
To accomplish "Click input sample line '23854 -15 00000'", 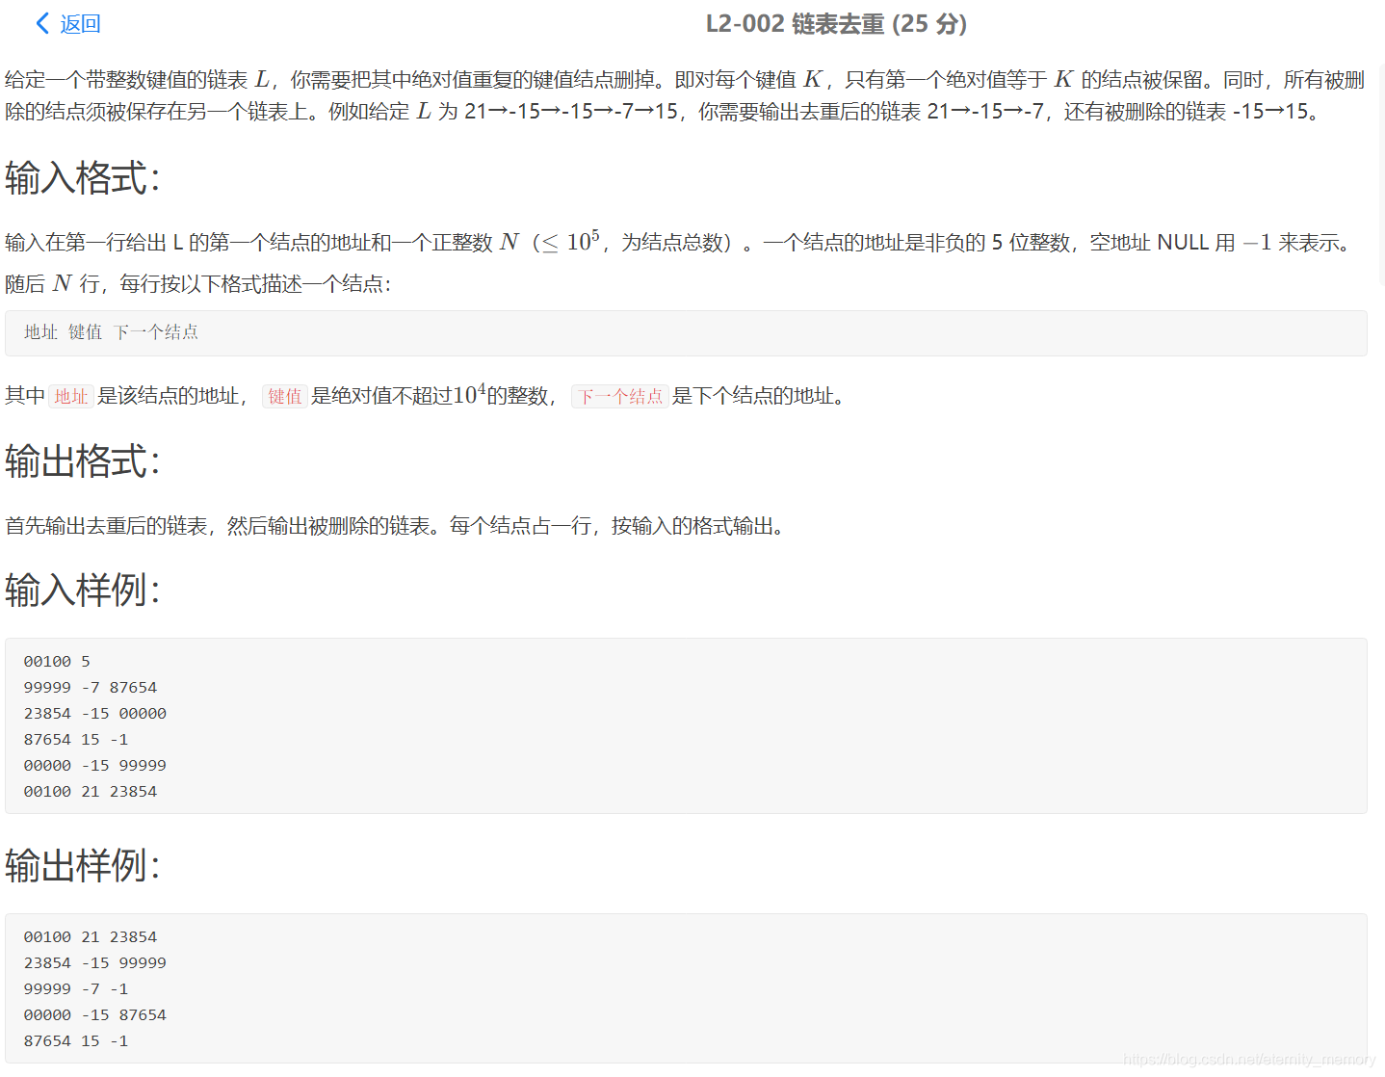I will [x=95, y=714].
